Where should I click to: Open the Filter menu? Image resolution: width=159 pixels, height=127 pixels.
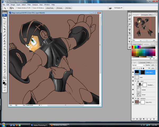(29, 4)
